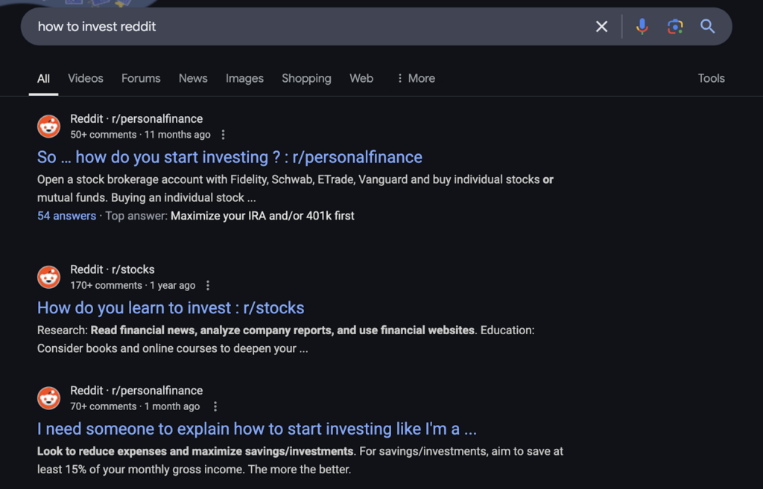
Task: Open Google Lens image search
Action: (675, 26)
